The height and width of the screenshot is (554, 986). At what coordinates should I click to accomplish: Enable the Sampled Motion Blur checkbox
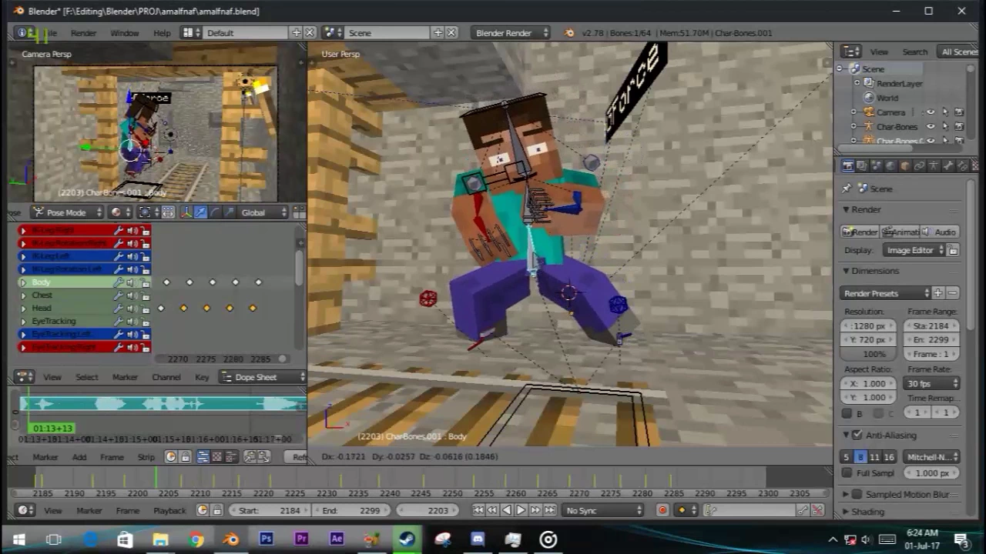pos(857,495)
